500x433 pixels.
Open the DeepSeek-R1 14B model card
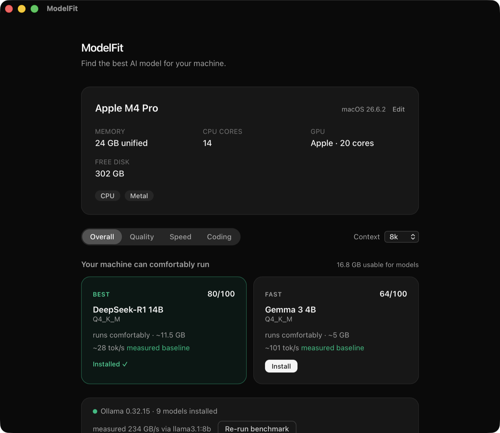click(x=164, y=330)
